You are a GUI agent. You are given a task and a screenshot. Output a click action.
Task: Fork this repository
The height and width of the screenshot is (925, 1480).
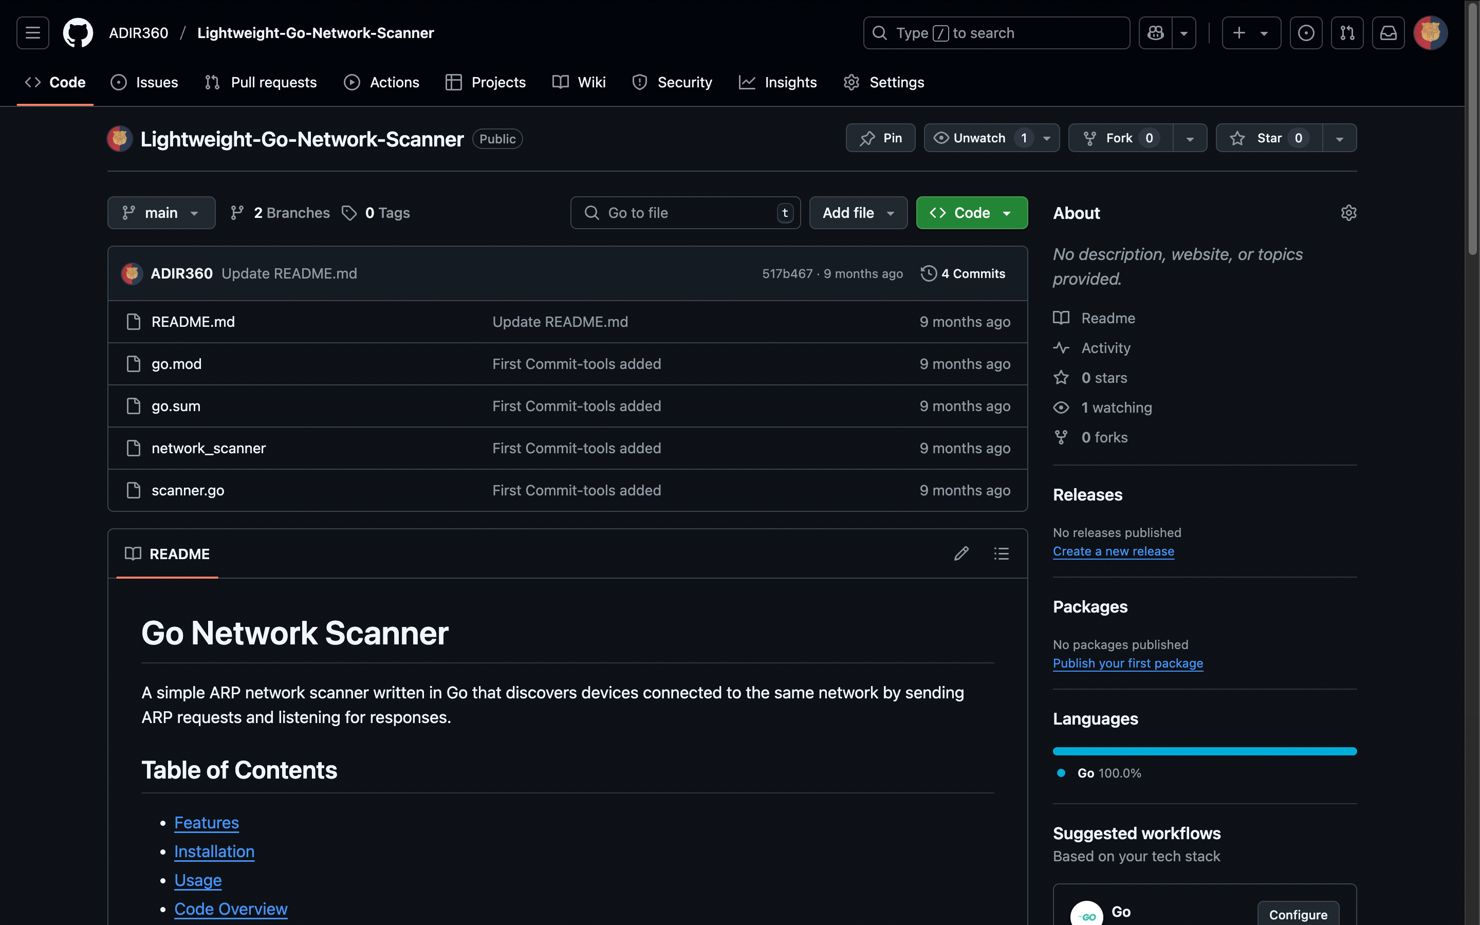click(1121, 138)
